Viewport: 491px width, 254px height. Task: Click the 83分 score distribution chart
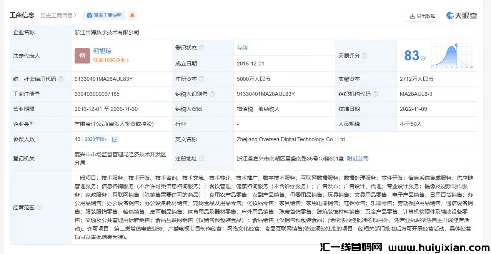pos(452,56)
